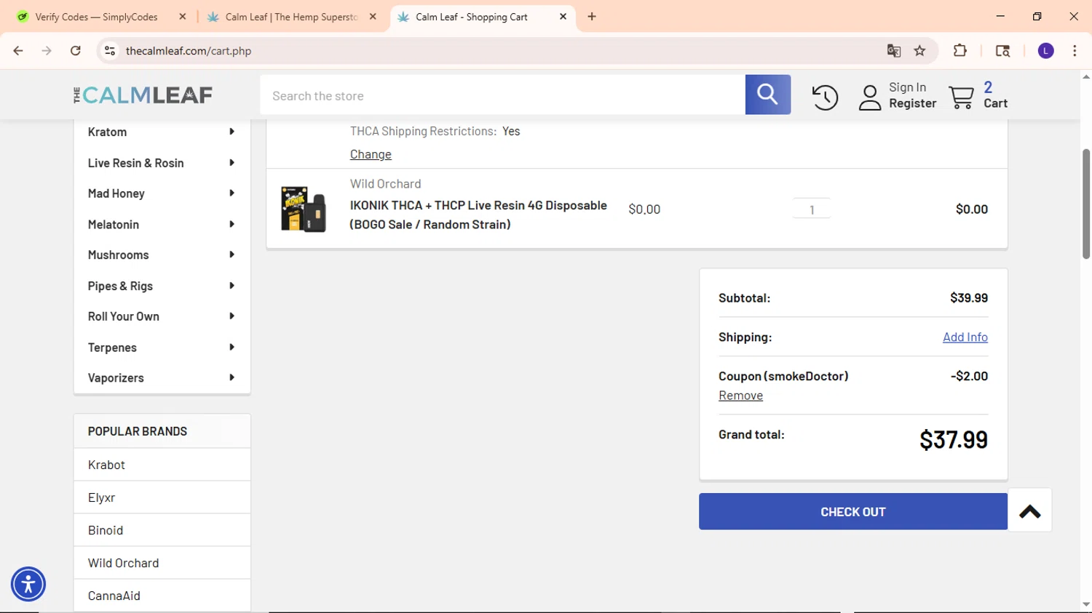Click the back-to-top arrow button

tap(1029, 511)
